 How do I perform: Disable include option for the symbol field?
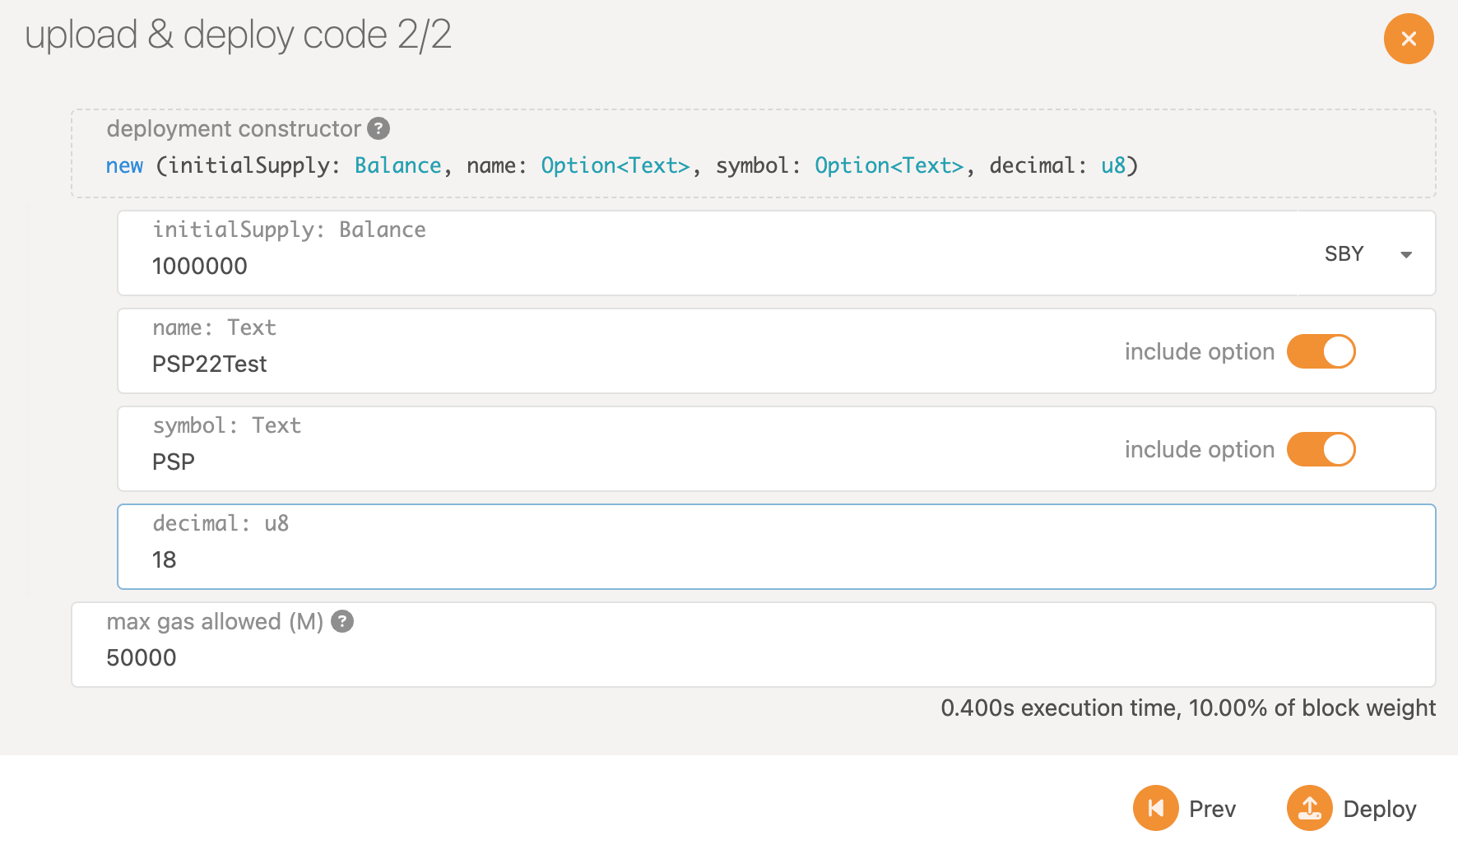tap(1321, 449)
